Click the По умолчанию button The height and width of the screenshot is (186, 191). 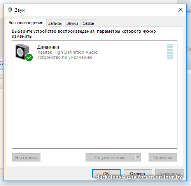[x=110, y=158]
